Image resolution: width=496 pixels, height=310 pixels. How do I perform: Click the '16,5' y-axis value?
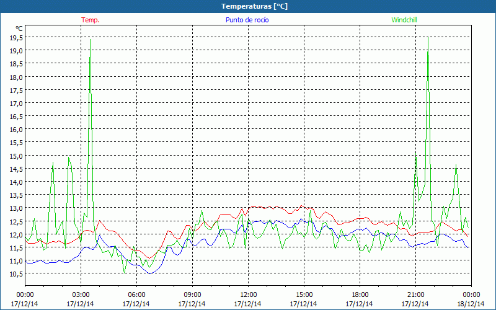click(17, 117)
